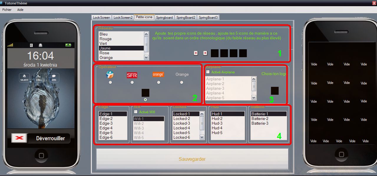Click the CALL icon on phone lockscreen
This screenshot has width=377, height=176.
point(39,77)
